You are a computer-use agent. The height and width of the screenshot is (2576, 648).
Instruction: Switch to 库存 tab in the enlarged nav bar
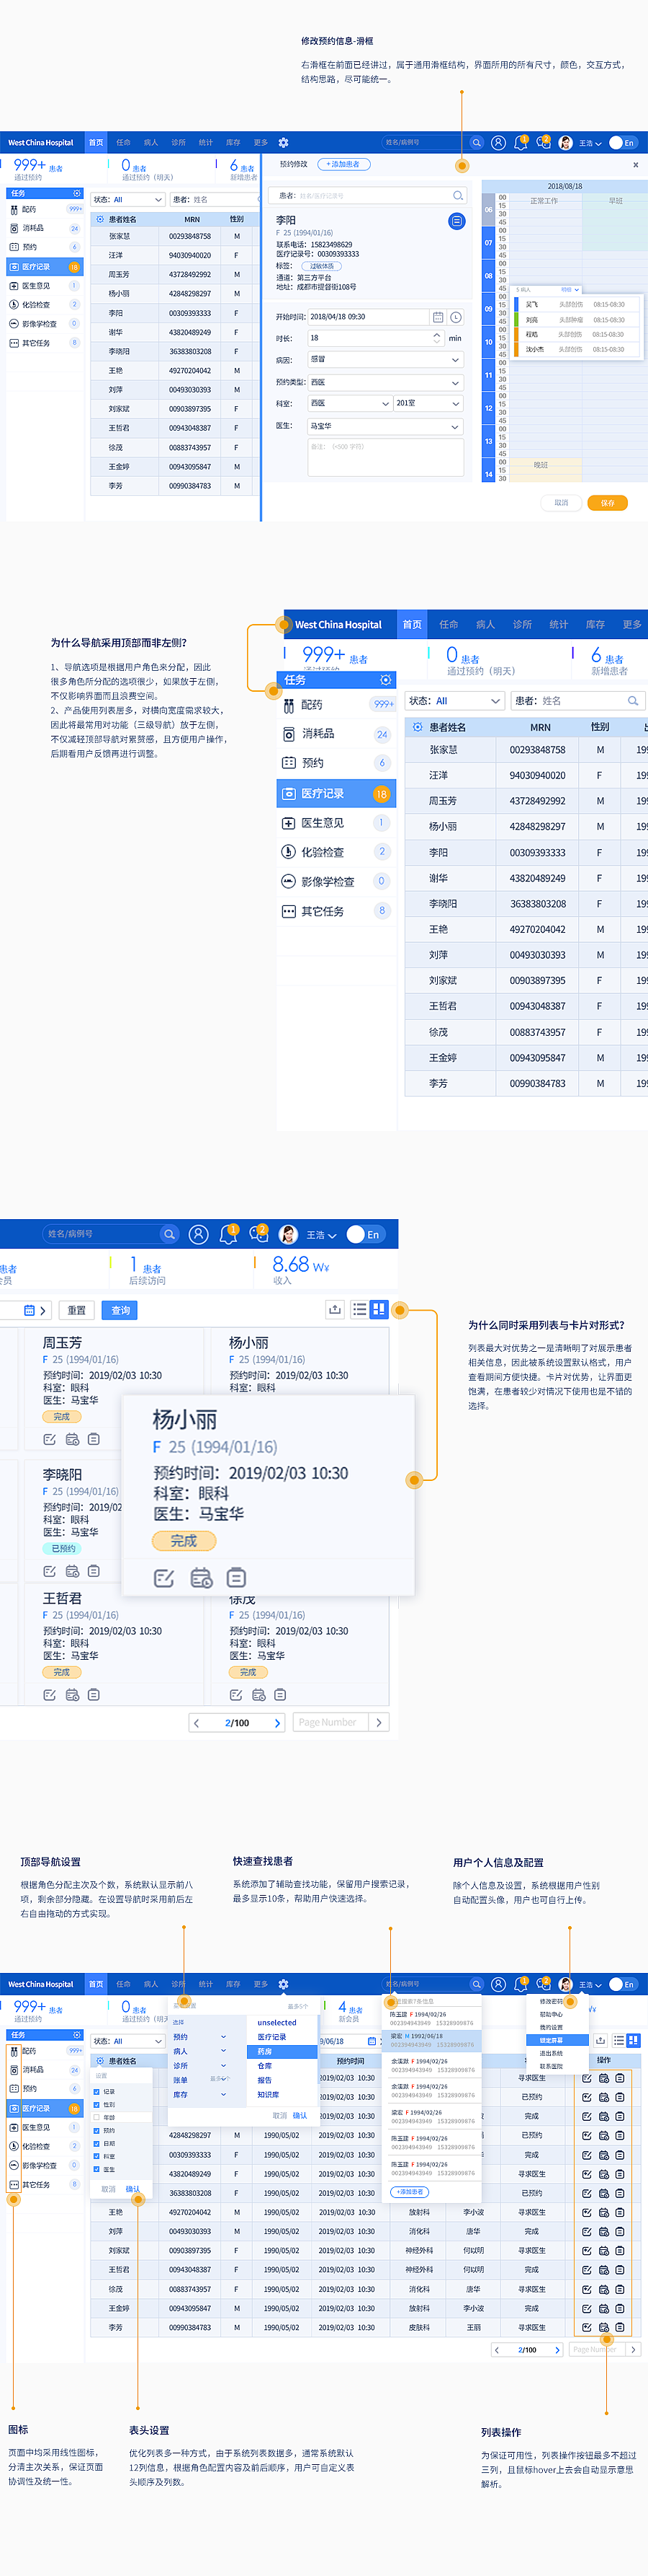[x=596, y=625]
